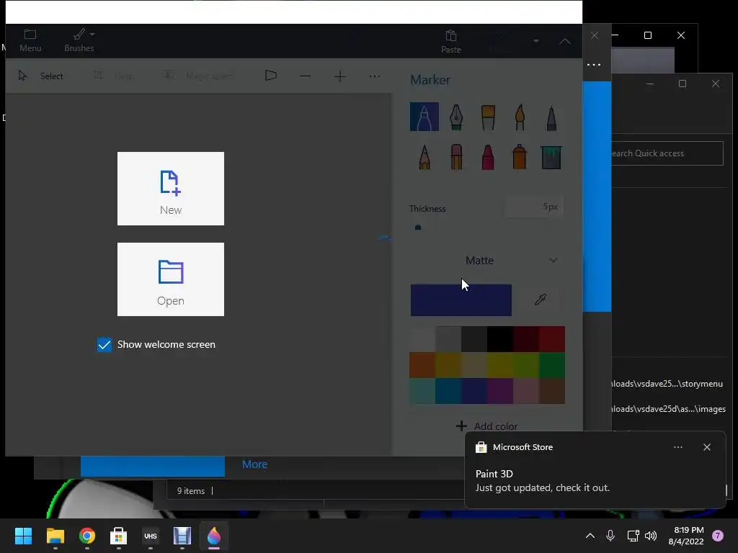Image resolution: width=738 pixels, height=553 pixels.
Task: Choose the Crop tool
Action: tap(112, 76)
